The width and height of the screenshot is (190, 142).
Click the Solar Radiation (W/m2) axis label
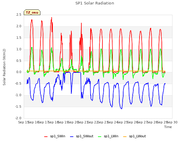tap(4, 67)
